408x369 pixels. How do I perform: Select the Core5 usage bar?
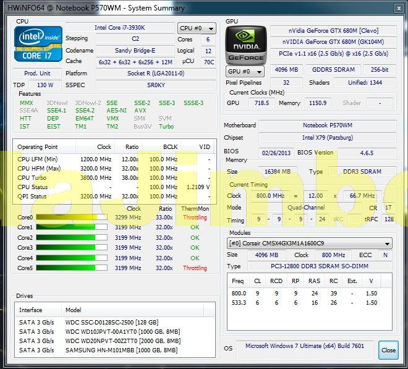pyautogui.click(x=72, y=268)
